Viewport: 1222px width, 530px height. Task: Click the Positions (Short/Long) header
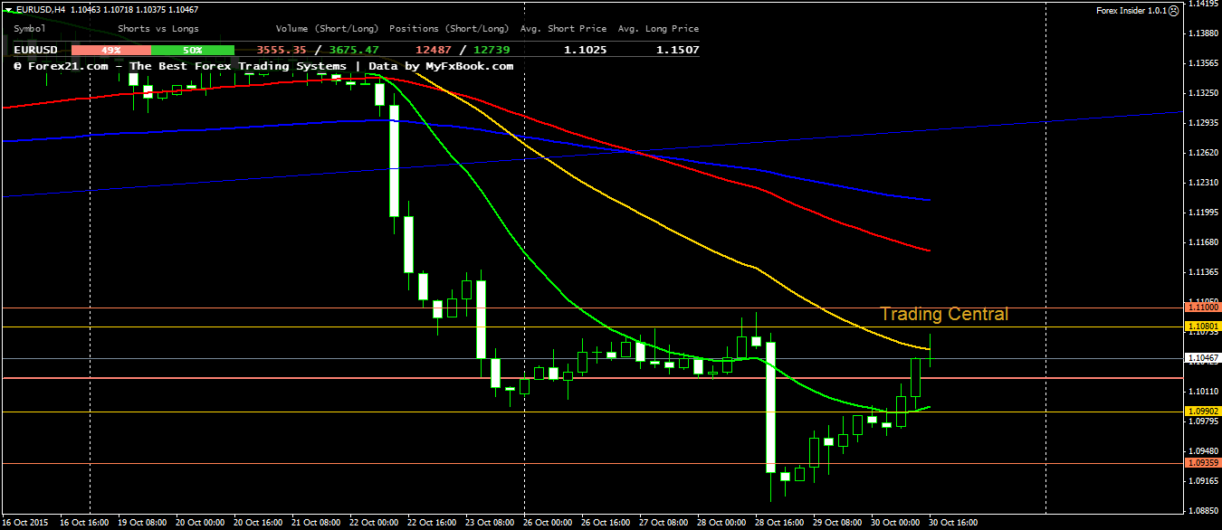coord(448,29)
